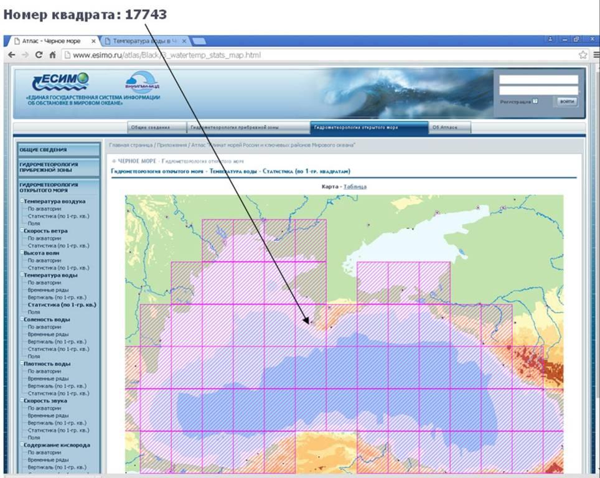The width and height of the screenshot is (600, 478).
Task: Click the browser reload icon
Action: [x=39, y=55]
